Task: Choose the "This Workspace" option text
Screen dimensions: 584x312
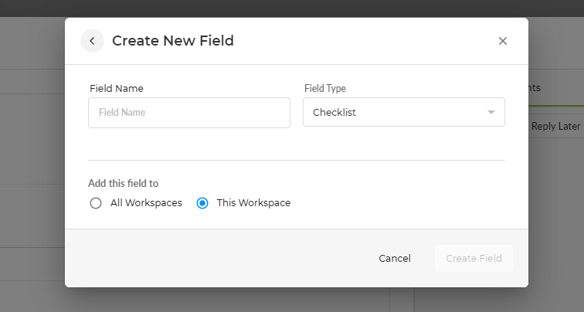Action: (x=253, y=203)
